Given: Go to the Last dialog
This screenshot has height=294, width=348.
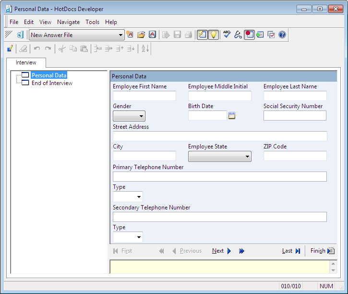Looking at the screenshot, I should click(291, 251).
